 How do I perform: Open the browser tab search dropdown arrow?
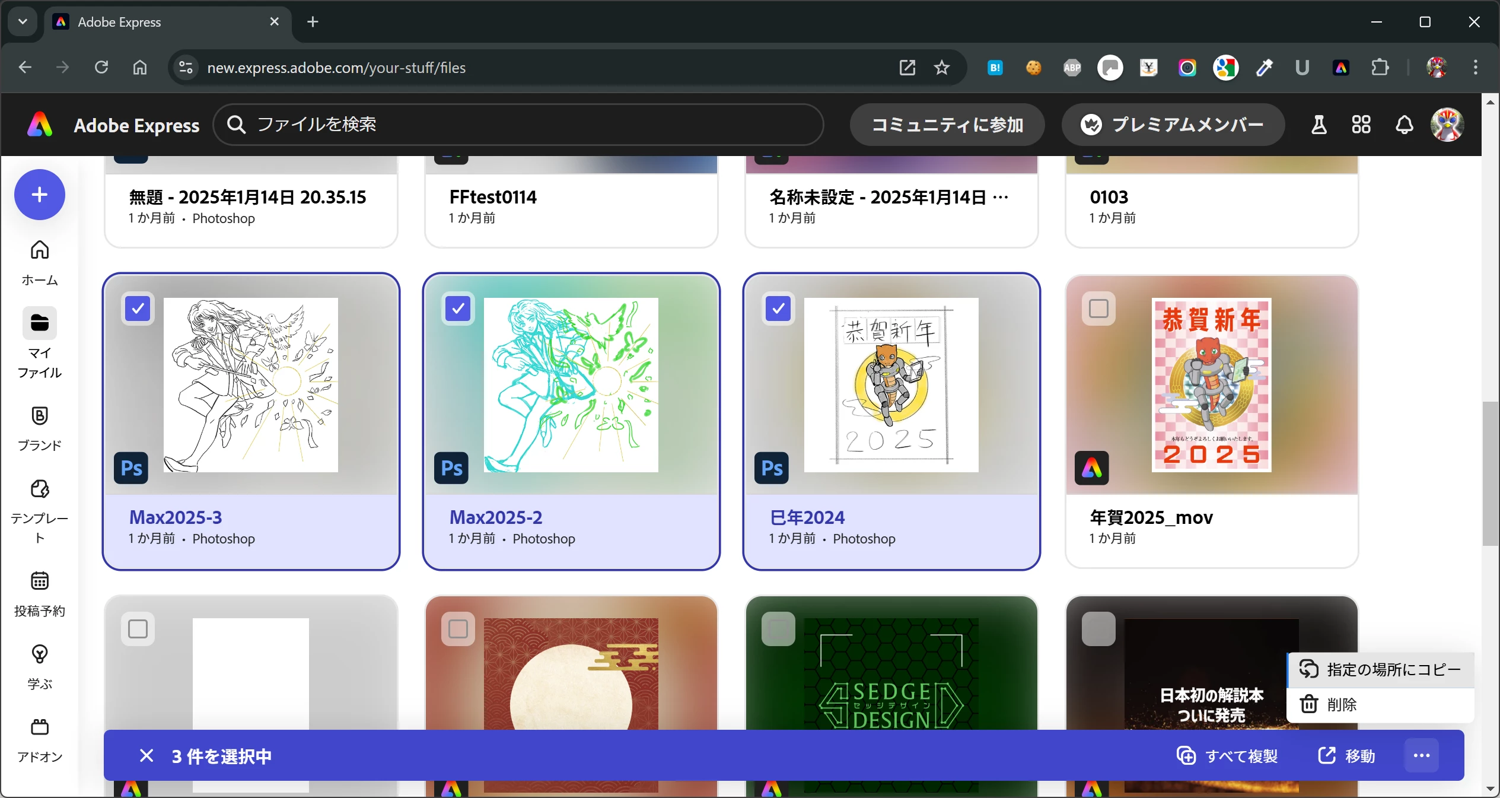(x=23, y=22)
